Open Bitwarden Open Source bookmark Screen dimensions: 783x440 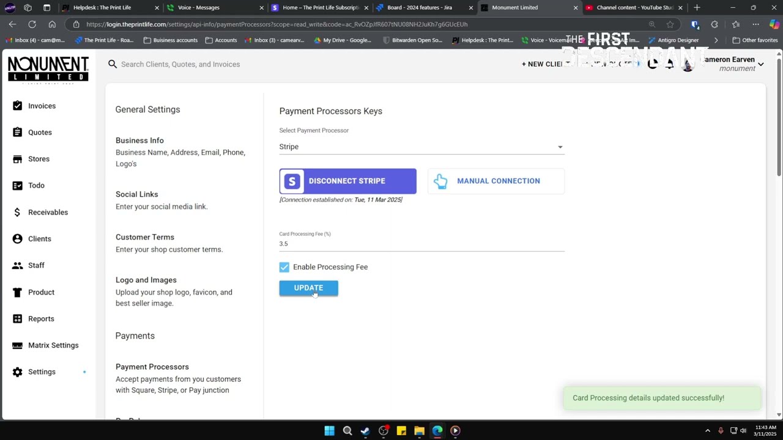click(412, 40)
